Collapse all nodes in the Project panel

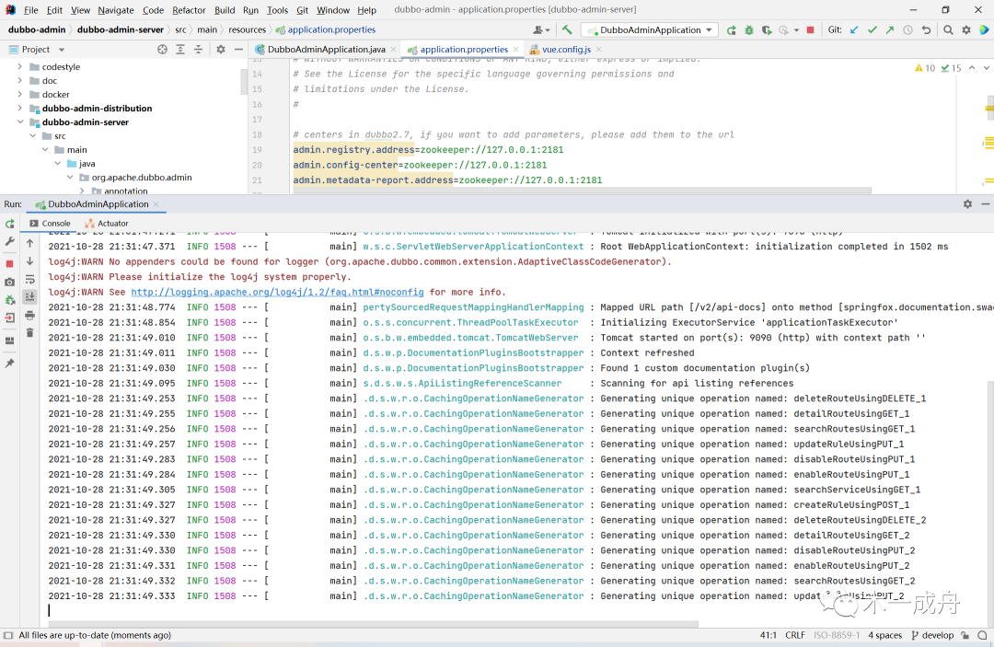199,50
